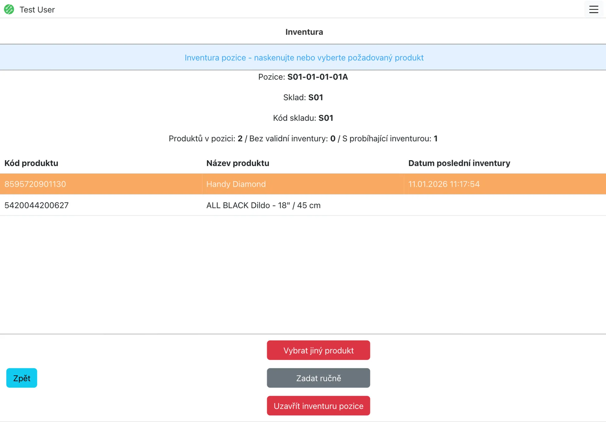Click date 11.01.2026 11:17:54 cell

444,184
